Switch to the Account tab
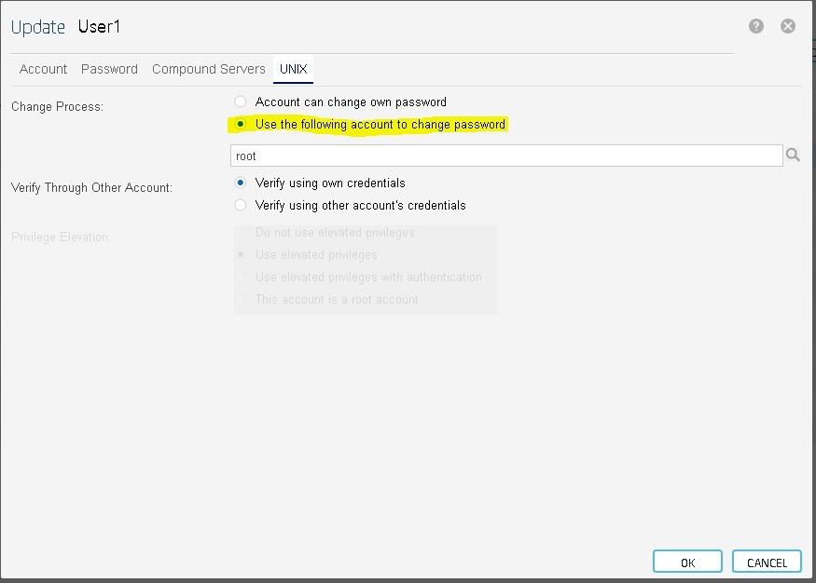 pos(43,69)
